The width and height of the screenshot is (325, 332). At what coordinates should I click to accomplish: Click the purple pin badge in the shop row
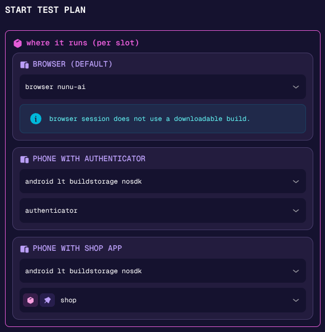click(48, 300)
